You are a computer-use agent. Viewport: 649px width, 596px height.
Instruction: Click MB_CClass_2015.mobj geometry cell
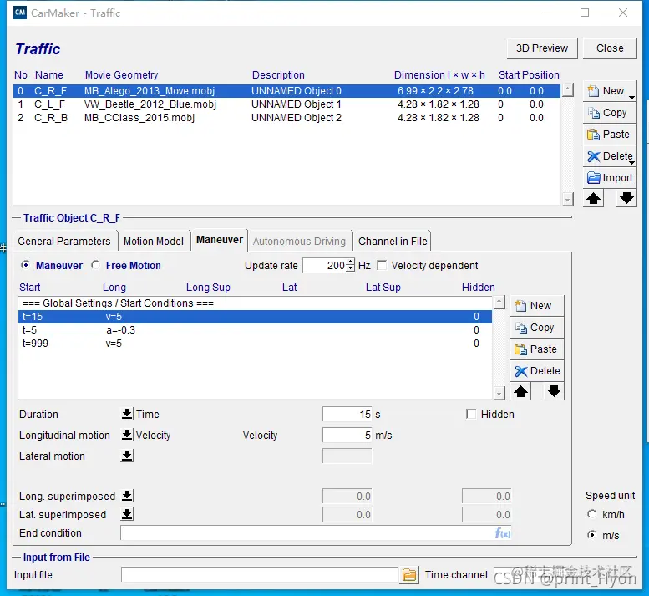click(x=139, y=118)
